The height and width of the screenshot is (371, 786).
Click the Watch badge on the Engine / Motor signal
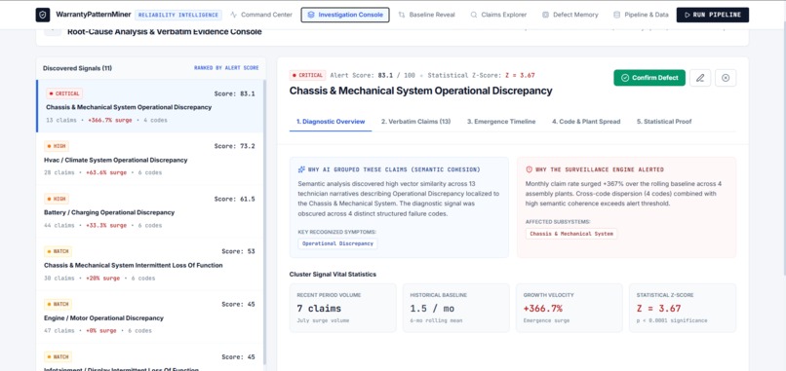coord(59,304)
